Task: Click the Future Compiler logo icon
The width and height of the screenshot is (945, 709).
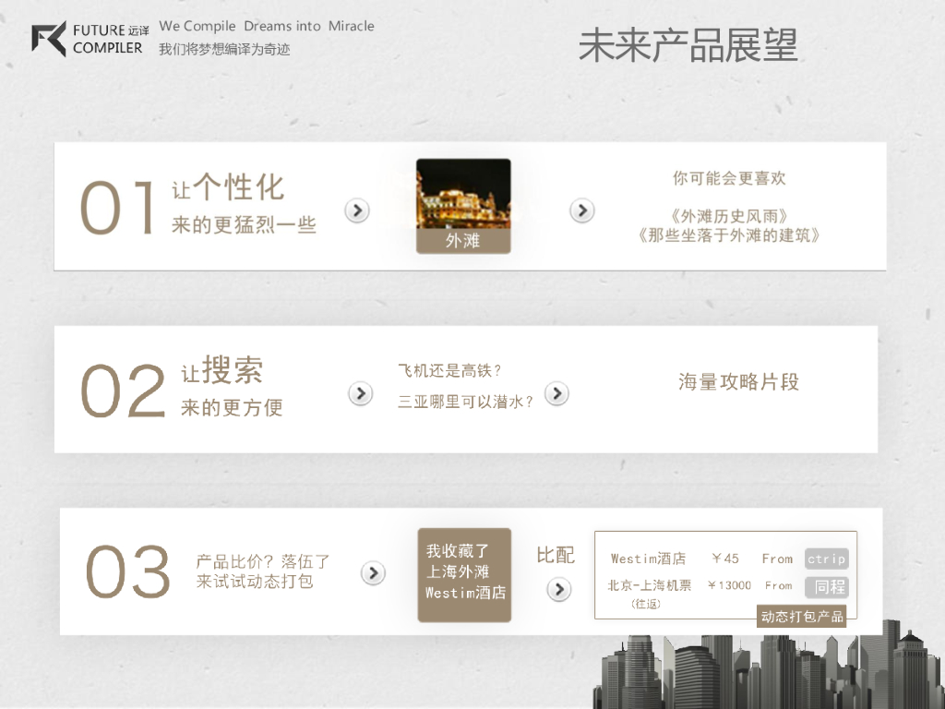Action: pyautogui.click(x=49, y=39)
